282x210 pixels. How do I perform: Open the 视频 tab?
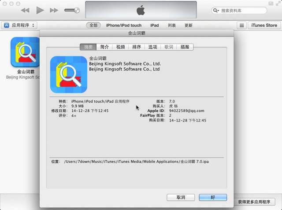pos(120,47)
